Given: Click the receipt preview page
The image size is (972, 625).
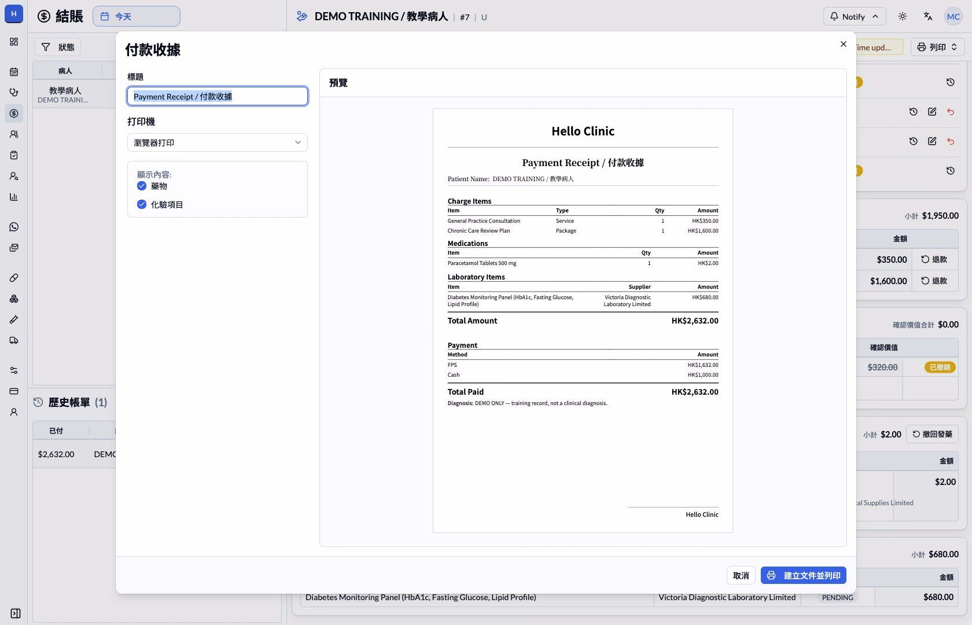Looking at the screenshot, I should [x=583, y=321].
